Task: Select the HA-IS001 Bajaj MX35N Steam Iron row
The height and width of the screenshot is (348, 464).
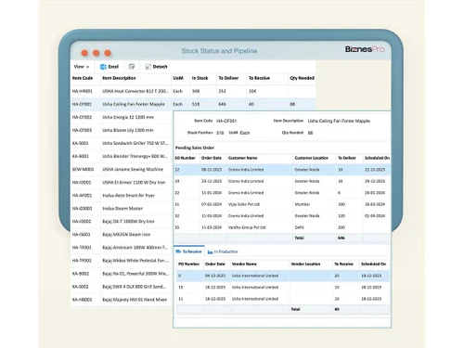Action: pyautogui.click(x=122, y=235)
